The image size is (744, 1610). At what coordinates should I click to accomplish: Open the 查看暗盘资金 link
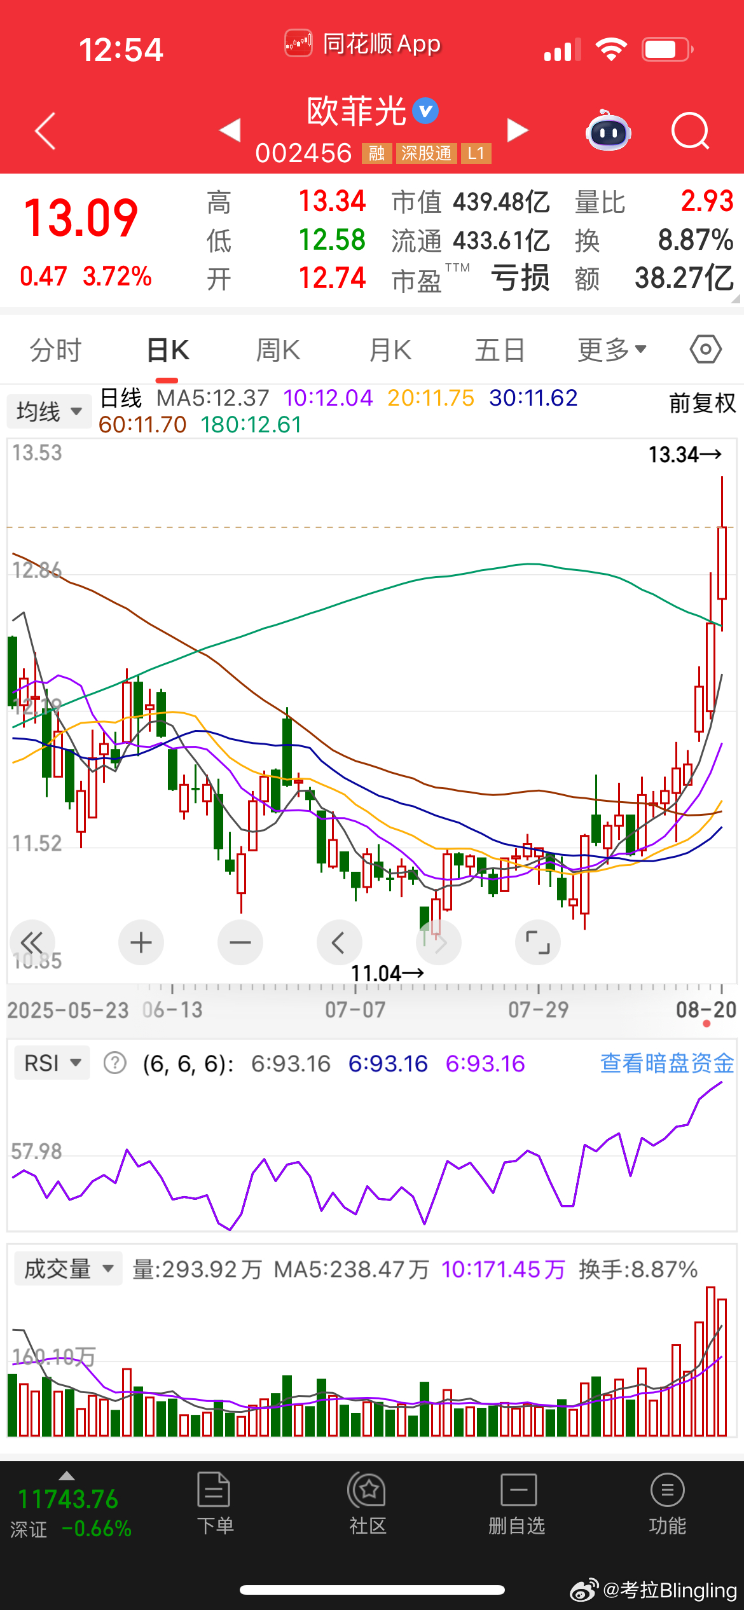click(x=667, y=1063)
